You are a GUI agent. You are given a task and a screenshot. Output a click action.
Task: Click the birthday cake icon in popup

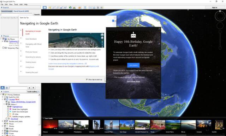pyautogui.click(x=133, y=35)
